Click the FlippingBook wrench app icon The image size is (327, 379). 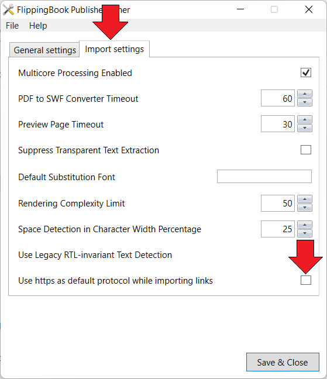pos(8,10)
